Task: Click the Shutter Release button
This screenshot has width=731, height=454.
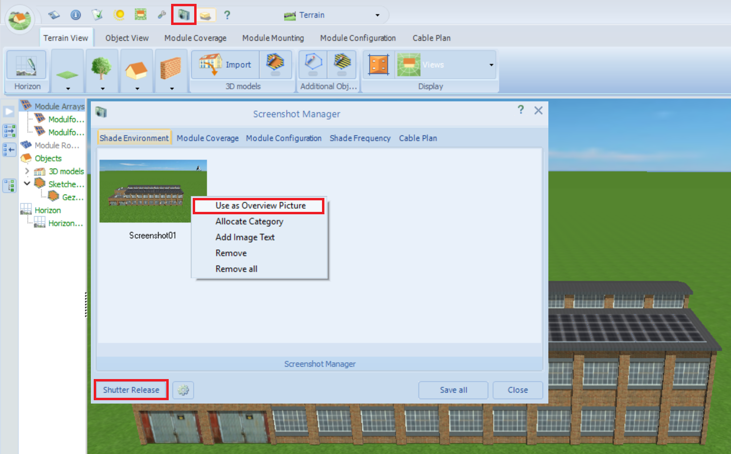Action: pos(131,390)
